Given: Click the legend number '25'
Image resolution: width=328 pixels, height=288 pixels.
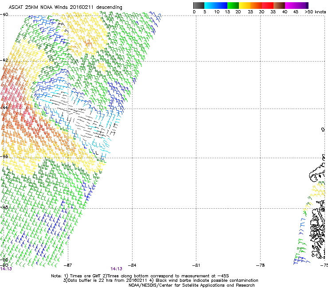Looking at the screenshot, I should 250,12.
